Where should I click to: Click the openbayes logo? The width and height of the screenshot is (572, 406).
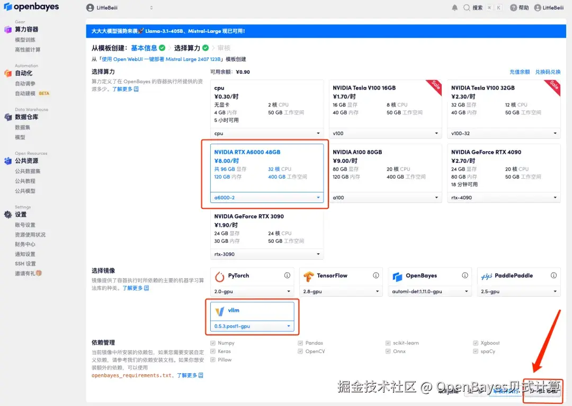tap(32, 7)
